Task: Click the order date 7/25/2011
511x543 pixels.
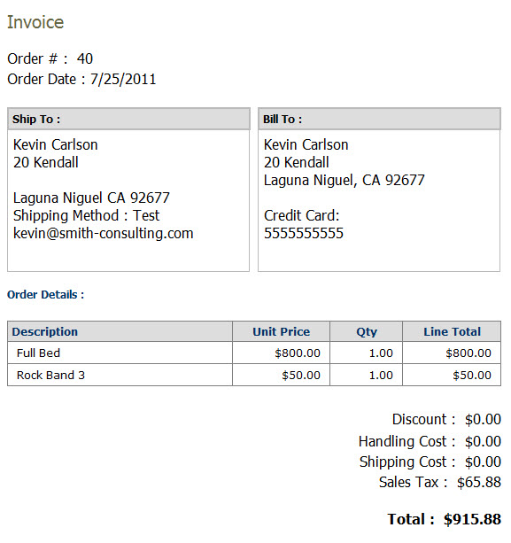Action: (123, 80)
